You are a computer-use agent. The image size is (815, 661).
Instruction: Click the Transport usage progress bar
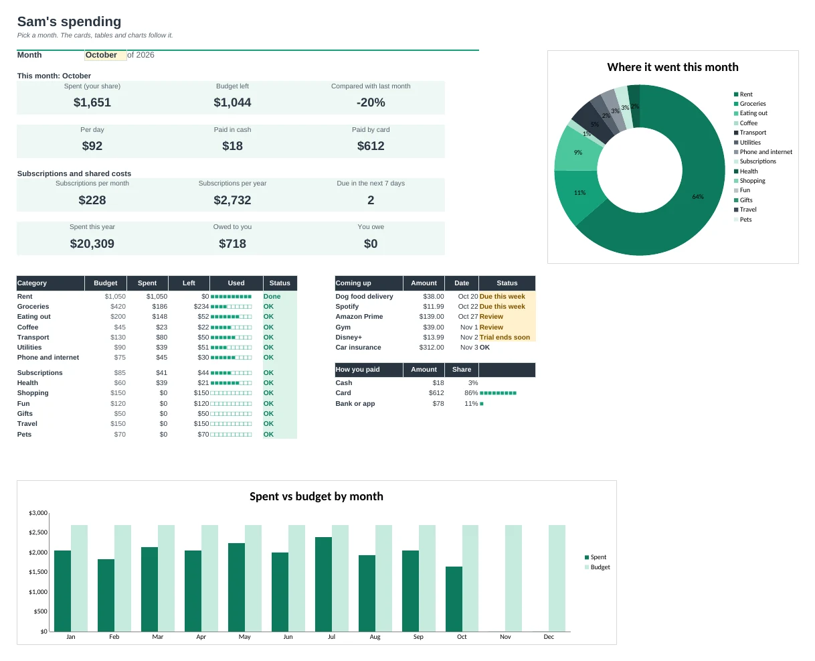pos(231,338)
